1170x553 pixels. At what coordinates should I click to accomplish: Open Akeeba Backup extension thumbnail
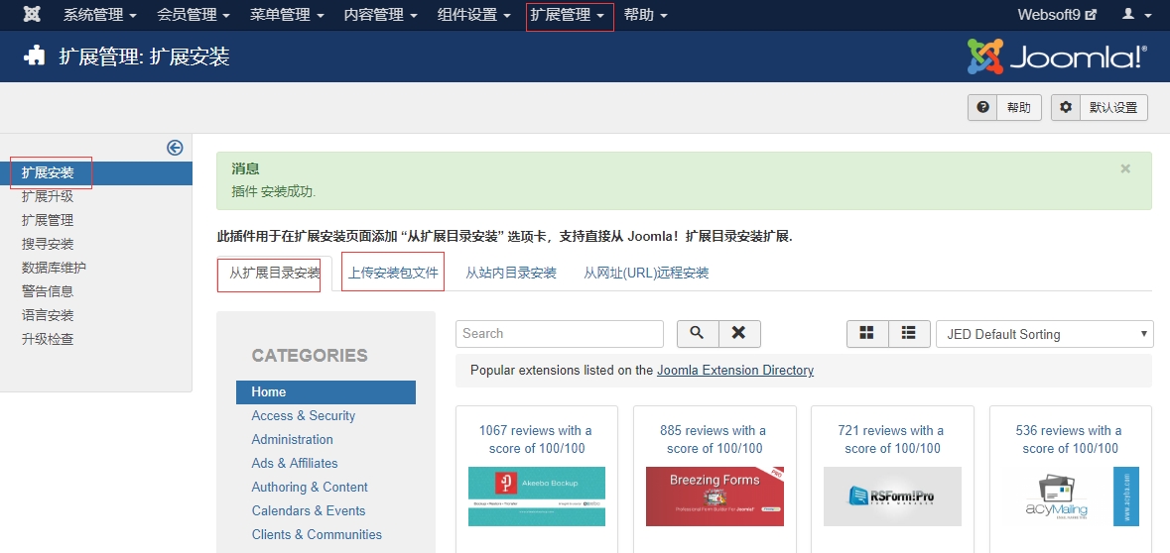tap(536, 496)
